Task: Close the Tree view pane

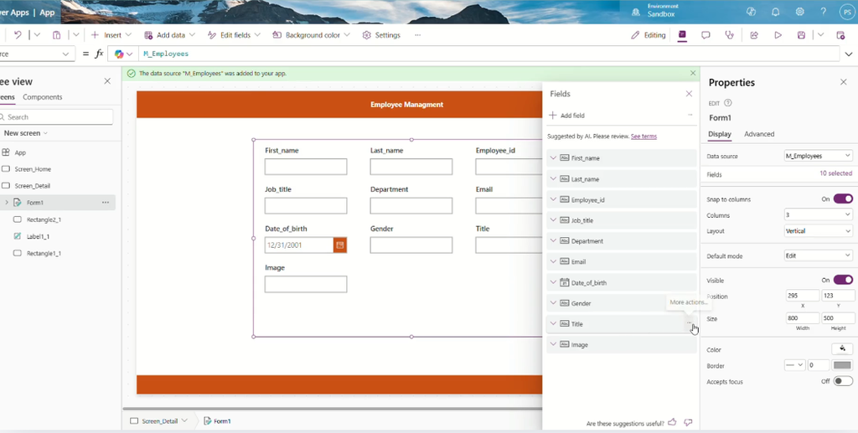Action: coord(107,81)
